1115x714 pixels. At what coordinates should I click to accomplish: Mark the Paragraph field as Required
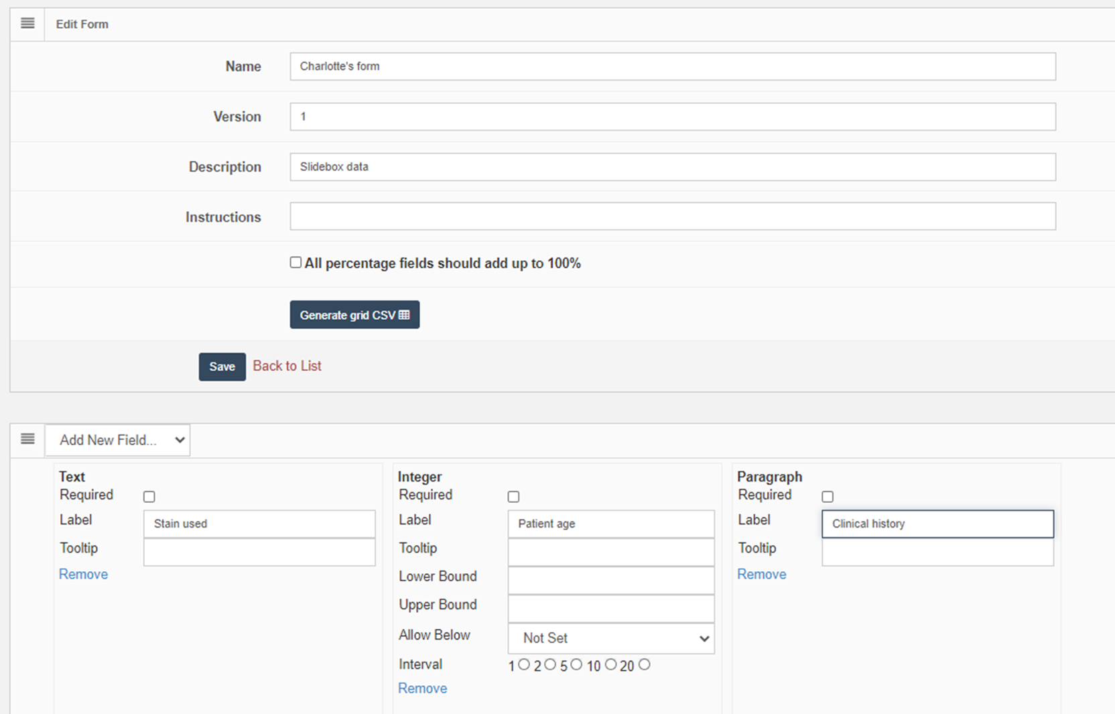coord(828,497)
